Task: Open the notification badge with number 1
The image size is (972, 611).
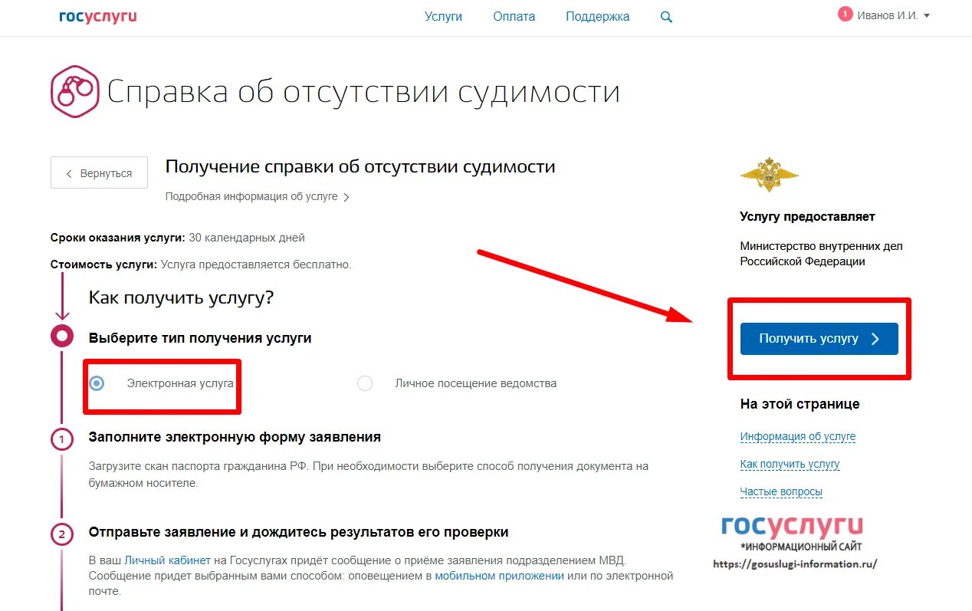Action: tap(846, 15)
